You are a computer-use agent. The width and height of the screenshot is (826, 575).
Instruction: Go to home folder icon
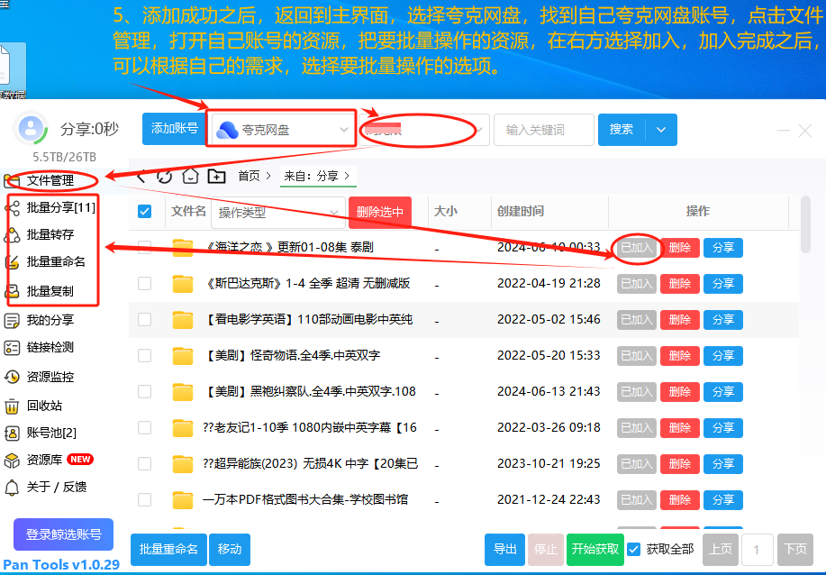coord(190,176)
